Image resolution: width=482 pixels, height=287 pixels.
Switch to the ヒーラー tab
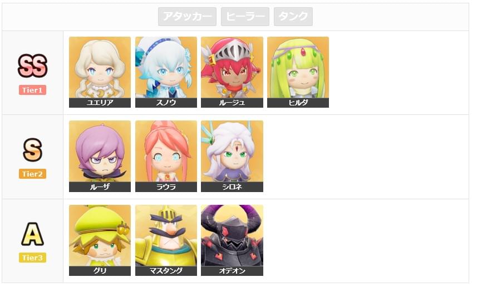[x=245, y=17]
